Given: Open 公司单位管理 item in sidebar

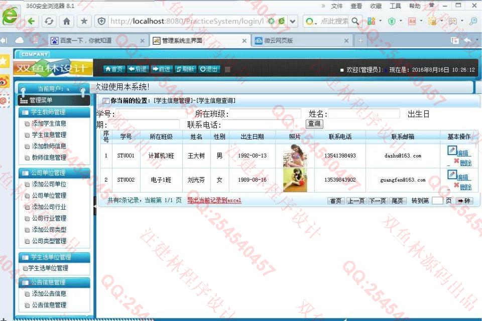Looking at the screenshot, I should (49, 196).
